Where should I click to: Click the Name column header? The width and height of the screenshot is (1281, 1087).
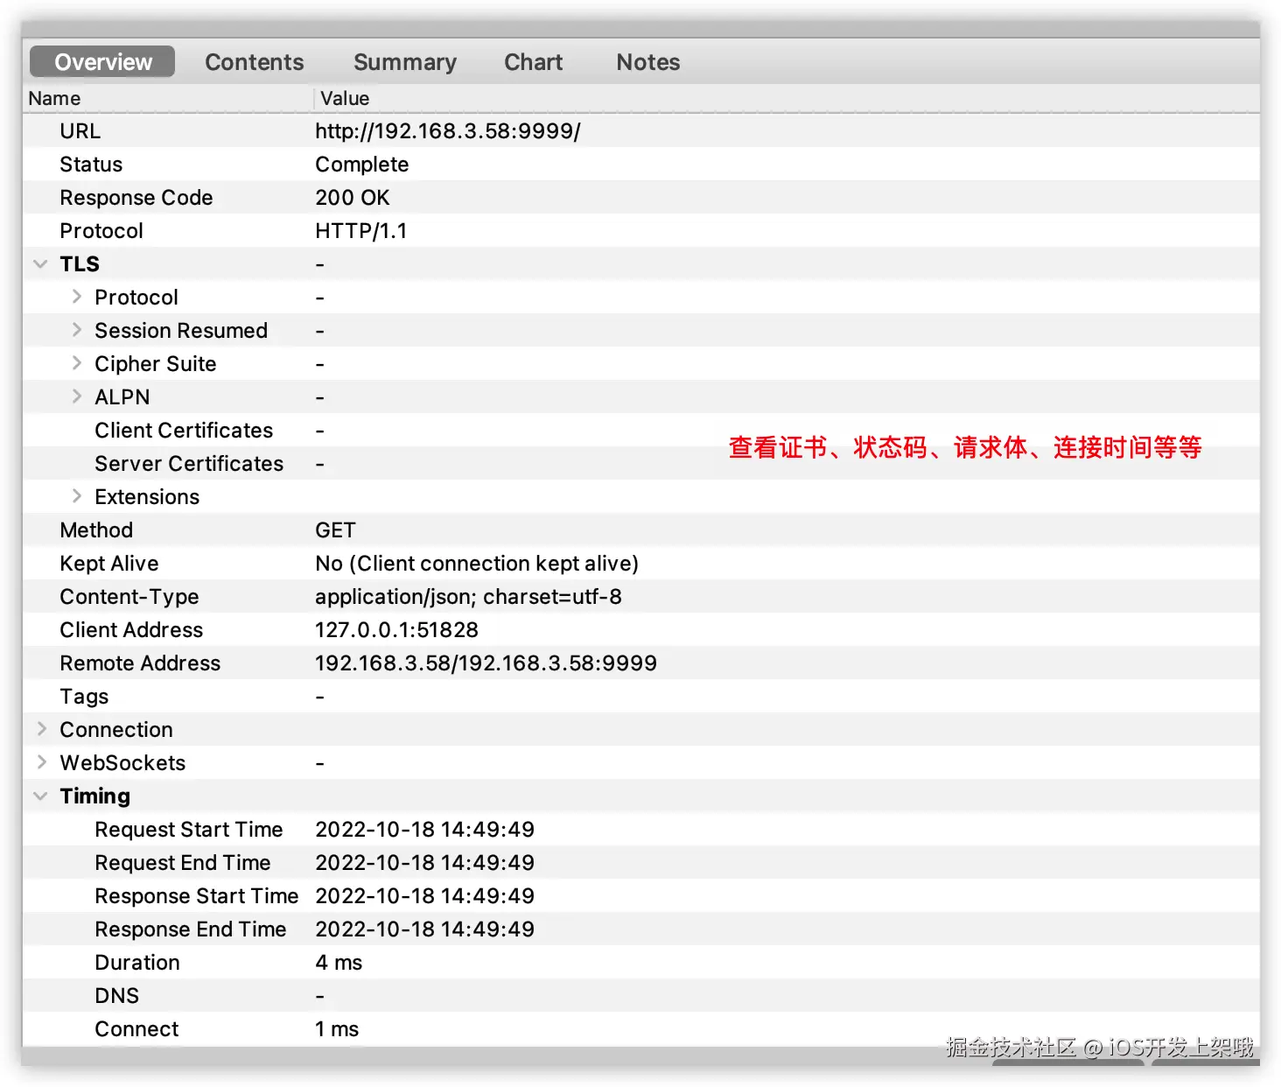pos(168,98)
